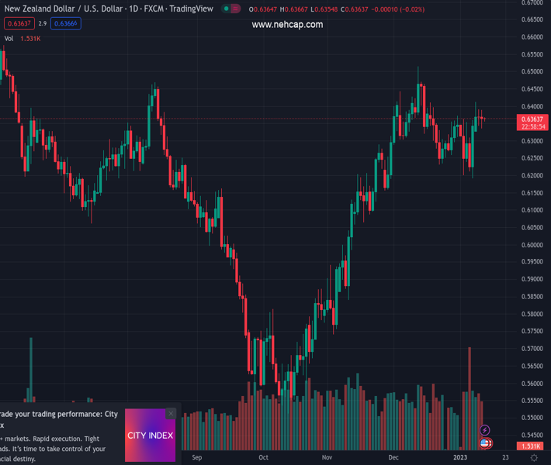Open the purple lightning bolt events icon

(485, 430)
